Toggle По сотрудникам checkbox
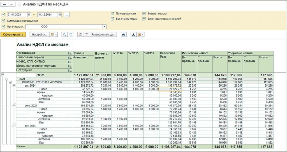The height and width of the screenshot is (152, 287). tap(112, 13)
